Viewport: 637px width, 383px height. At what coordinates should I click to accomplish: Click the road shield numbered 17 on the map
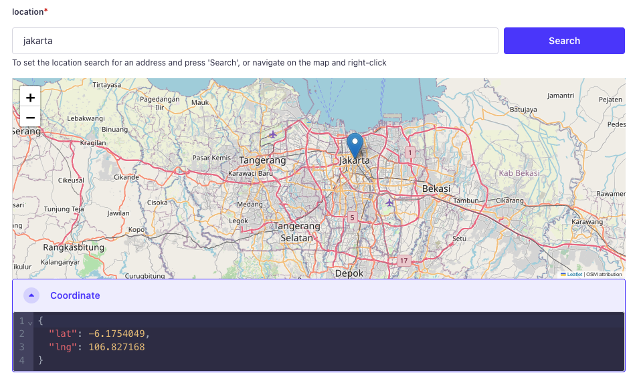click(403, 261)
